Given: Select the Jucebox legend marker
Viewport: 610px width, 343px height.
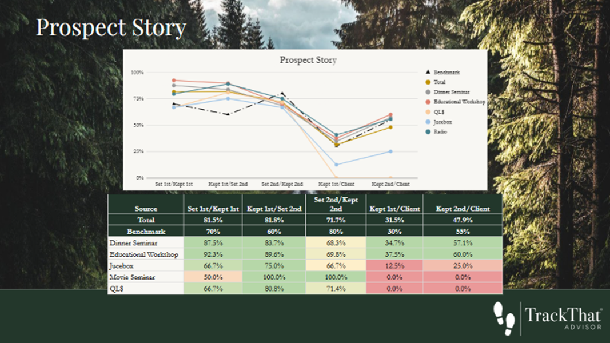Looking at the screenshot, I should click(429, 122).
